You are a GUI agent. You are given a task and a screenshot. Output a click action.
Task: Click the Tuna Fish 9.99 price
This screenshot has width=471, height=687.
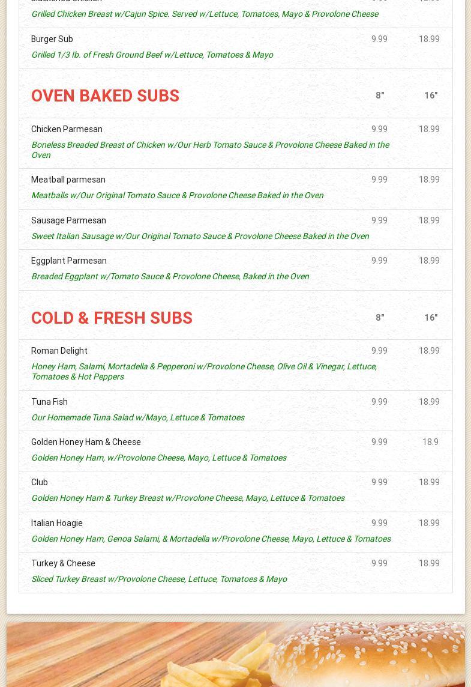click(379, 402)
